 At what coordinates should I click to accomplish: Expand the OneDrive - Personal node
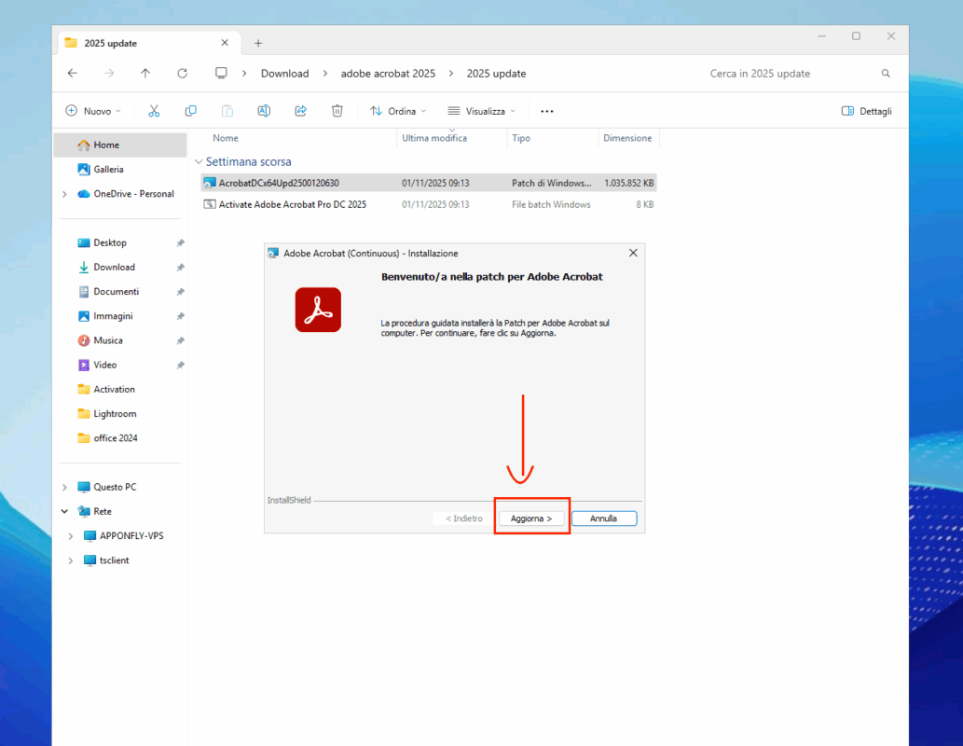pyautogui.click(x=64, y=194)
